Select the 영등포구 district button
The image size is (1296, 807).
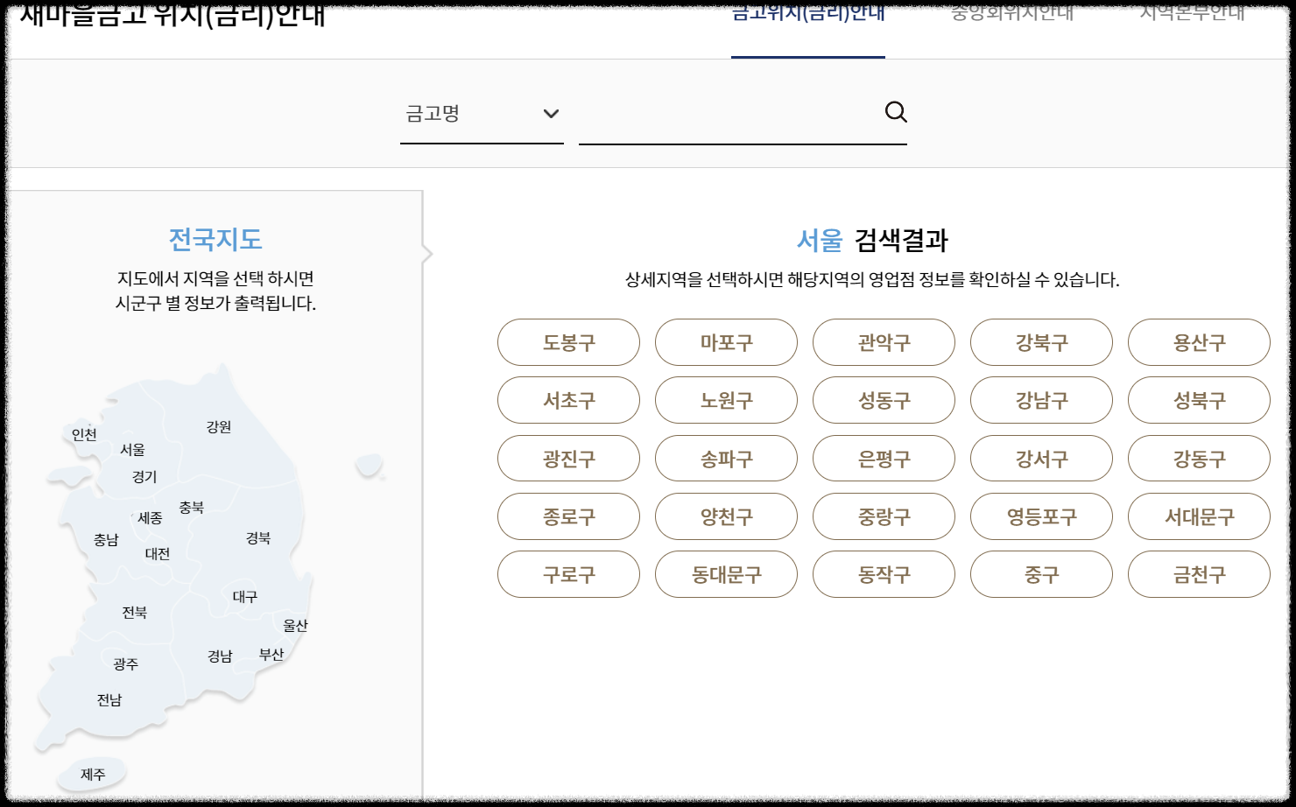coord(1041,516)
